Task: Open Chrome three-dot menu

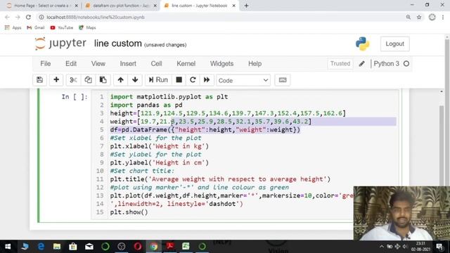Action: 443,17
